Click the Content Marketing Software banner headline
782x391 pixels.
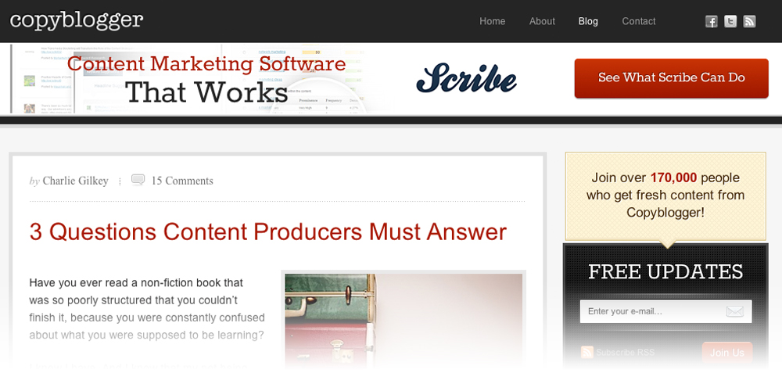coord(206,63)
